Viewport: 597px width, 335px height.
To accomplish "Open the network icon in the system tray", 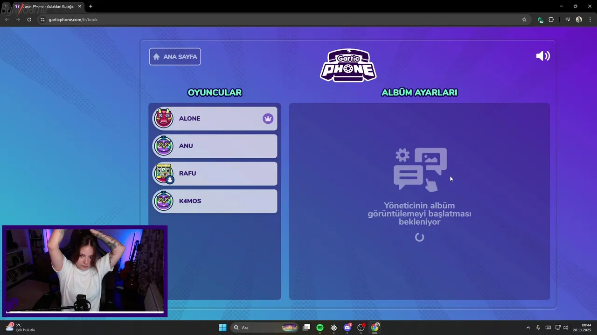I will [558, 328].
